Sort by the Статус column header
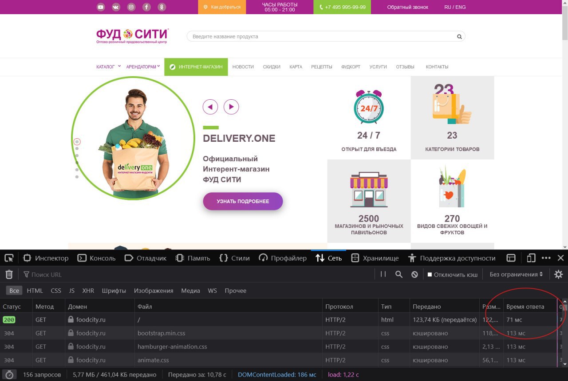Screen dimensions: 568x381 coord(16,307)
